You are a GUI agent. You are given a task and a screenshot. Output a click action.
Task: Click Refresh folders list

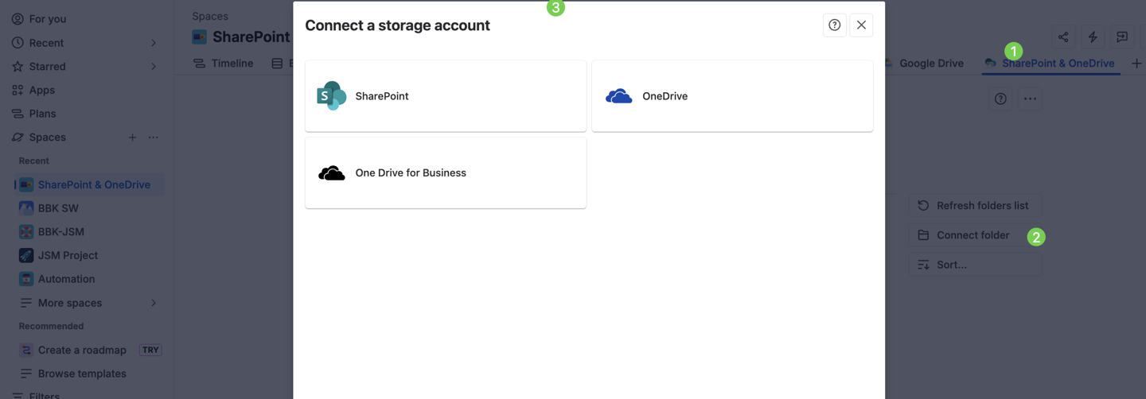click(x=975, y=206)
